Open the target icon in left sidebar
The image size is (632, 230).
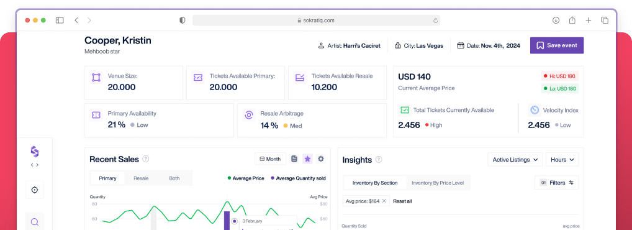coord(35,190)
